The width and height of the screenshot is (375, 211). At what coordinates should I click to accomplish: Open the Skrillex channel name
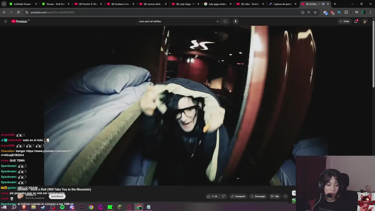click(x=30, y=195)
